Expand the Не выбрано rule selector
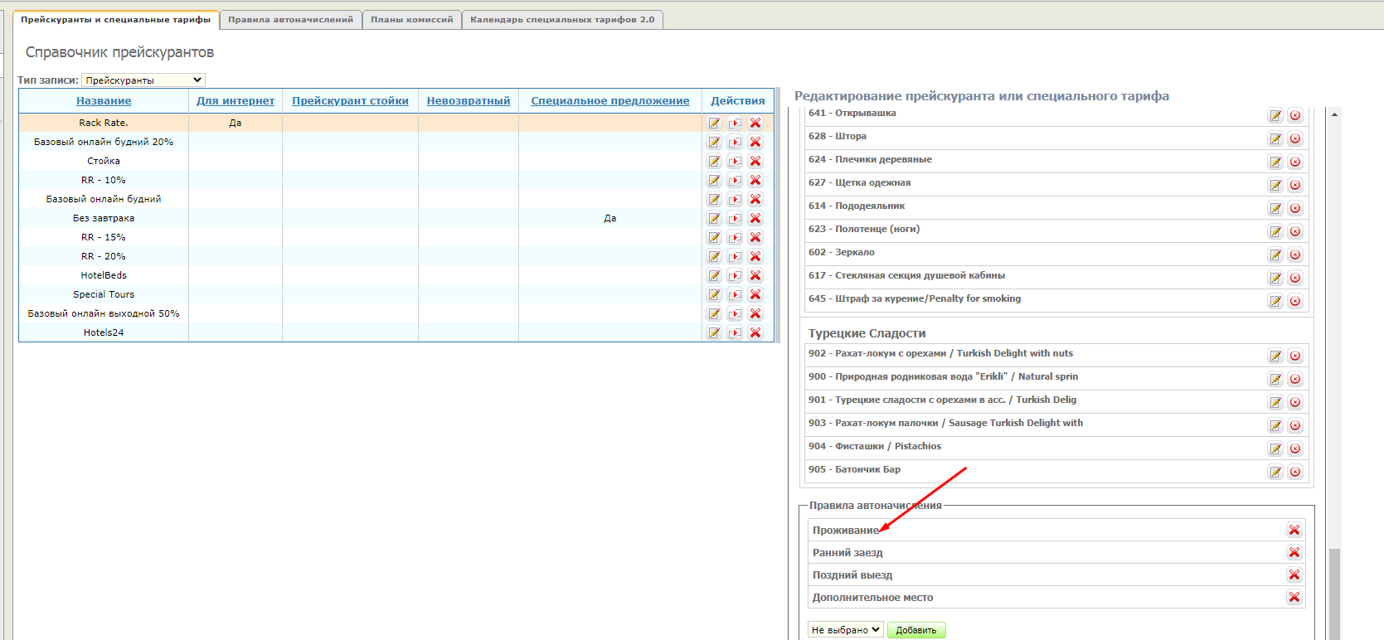The height and width of the screenshot is (640, 1384). click(x=845, y=630)
